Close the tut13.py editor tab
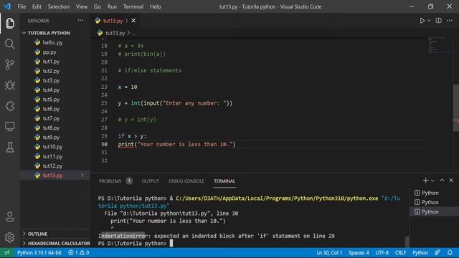 (x=133, y=21)
